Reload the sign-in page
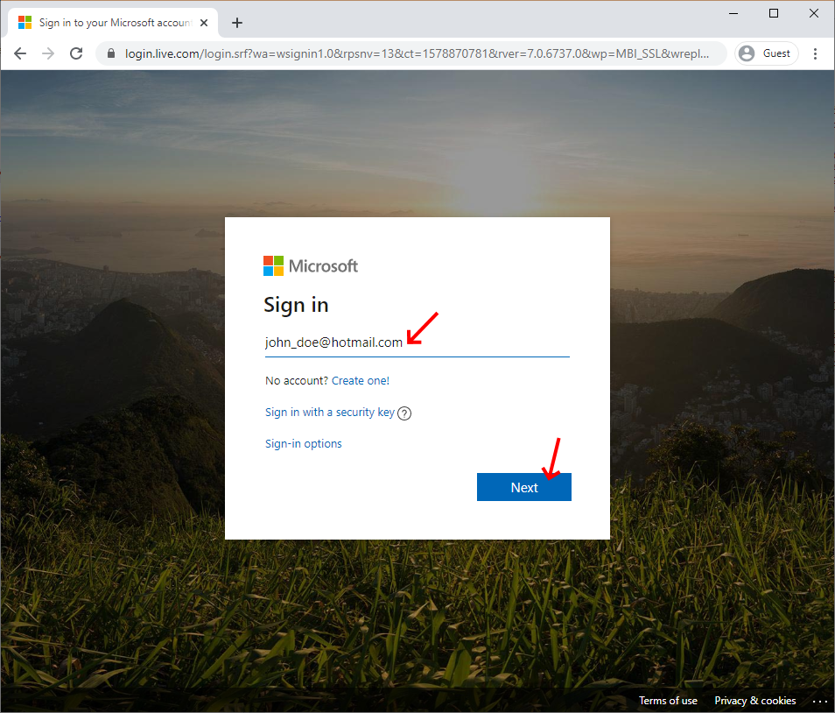The width and height of the screenshot is (835, 713). point(76,53)
